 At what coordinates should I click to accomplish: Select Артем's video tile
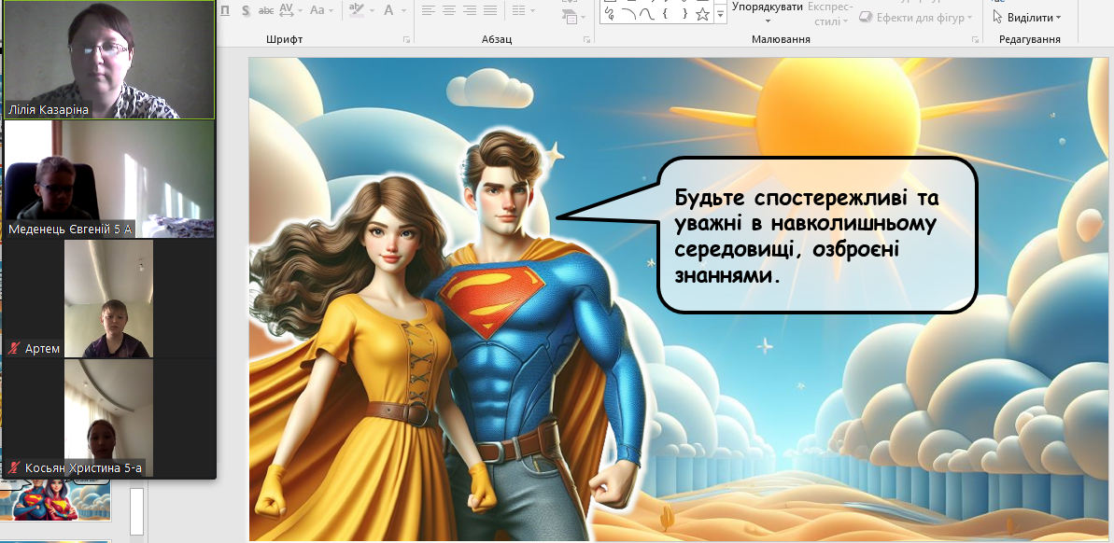[x=108, y=299]
